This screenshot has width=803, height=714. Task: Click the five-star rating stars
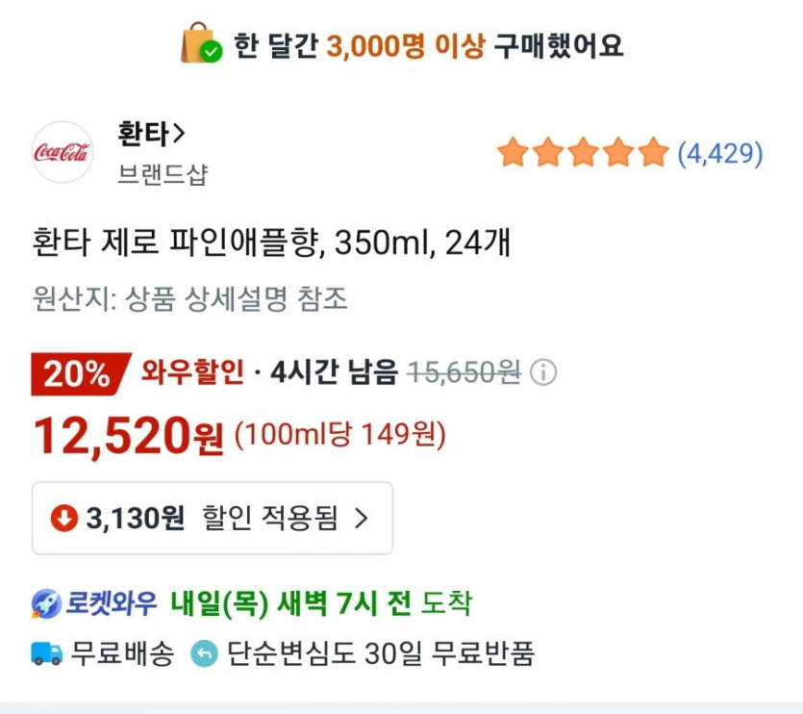(583, 153)
